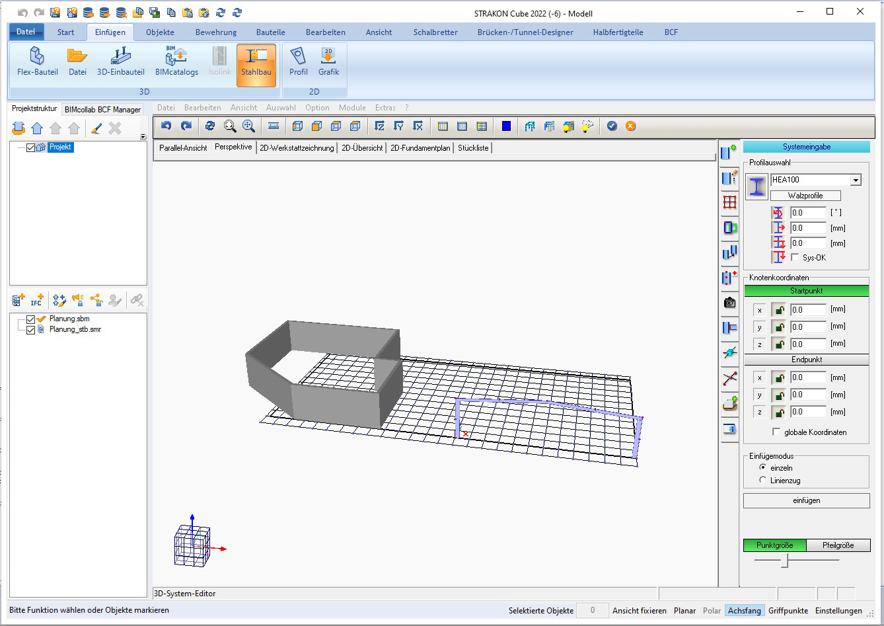This screenshot has width=884, height=626.
Task: Open the Datei application menu
Action: (x=26, y=32)
